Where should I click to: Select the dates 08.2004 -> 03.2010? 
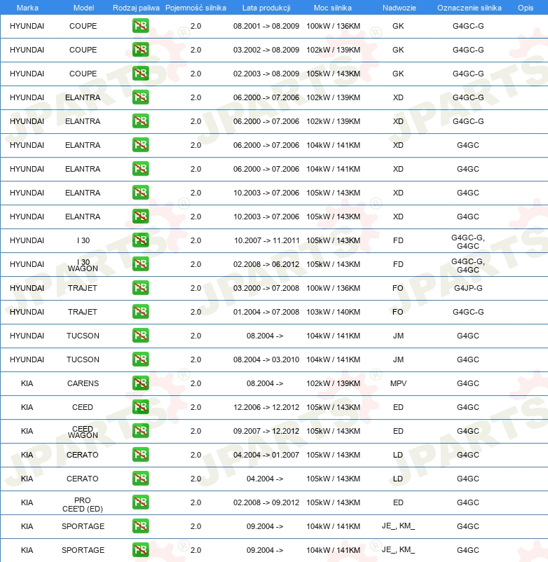click(266, 359)
